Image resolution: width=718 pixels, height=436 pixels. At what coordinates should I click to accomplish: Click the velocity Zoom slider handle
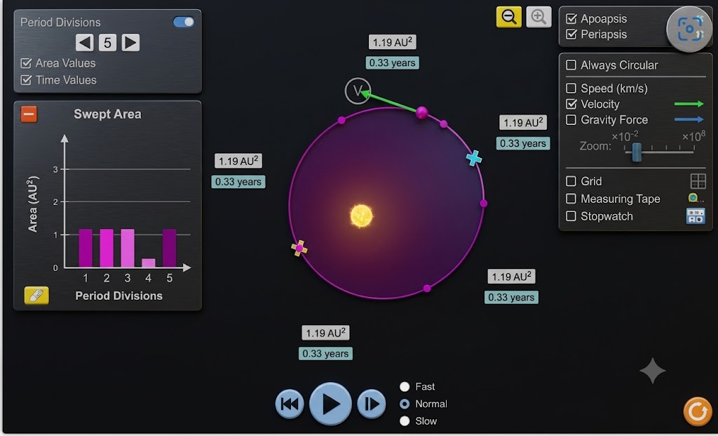point(637,152)
